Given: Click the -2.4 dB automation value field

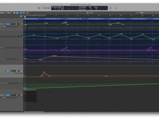Looking at the screenshot, I should pos(20,27).
